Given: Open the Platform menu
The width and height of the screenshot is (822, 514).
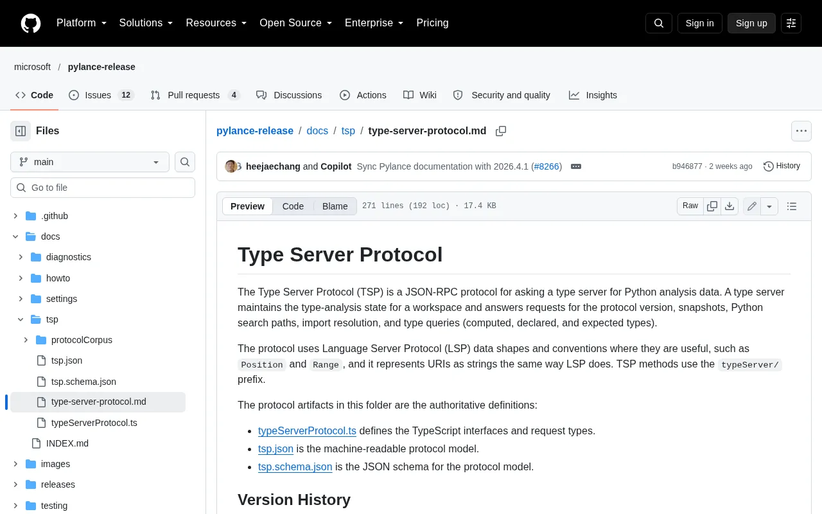Looking at the screenshot, I should pos(82,23).
